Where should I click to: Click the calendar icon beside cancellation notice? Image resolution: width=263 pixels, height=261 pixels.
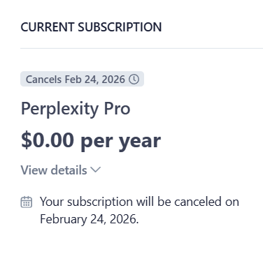point(27,202)
